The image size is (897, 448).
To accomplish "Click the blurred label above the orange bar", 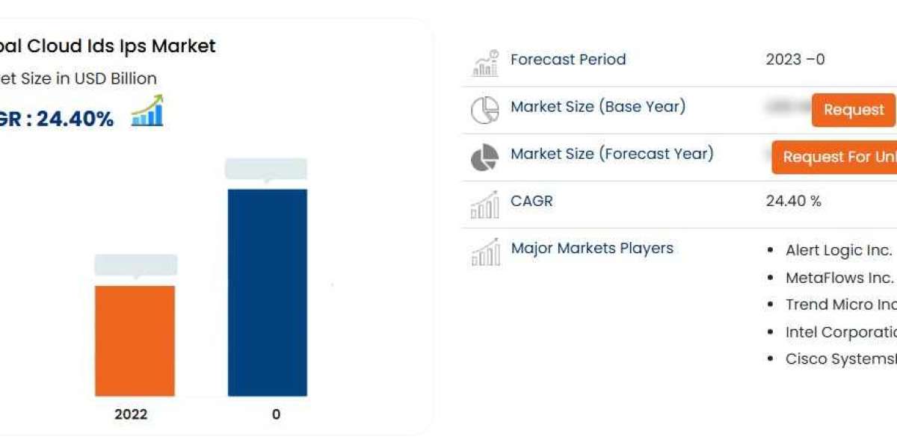I will pyautogui.click(x=136, y=265).
